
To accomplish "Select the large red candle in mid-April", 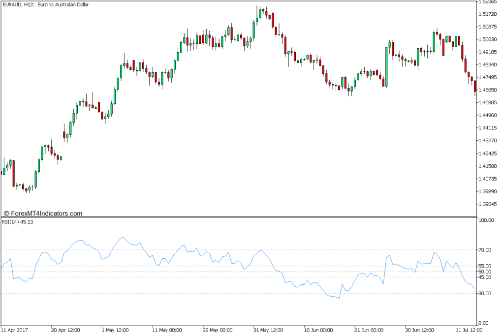I will 13,172.
